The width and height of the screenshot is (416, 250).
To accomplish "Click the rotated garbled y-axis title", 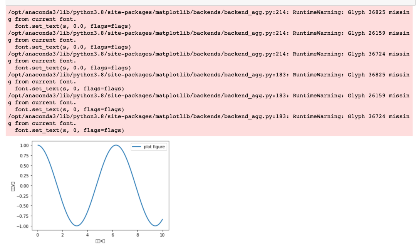I will pyautogui.click(x=13, y=186).
